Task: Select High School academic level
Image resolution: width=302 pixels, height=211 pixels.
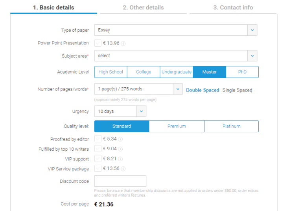Action: point(110,72)
